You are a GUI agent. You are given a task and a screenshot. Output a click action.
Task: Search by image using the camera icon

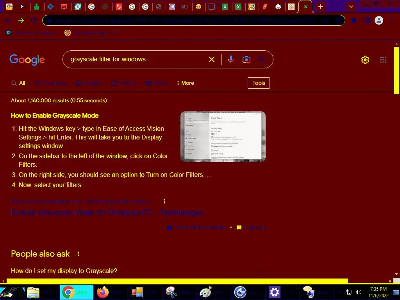point(246,59)
